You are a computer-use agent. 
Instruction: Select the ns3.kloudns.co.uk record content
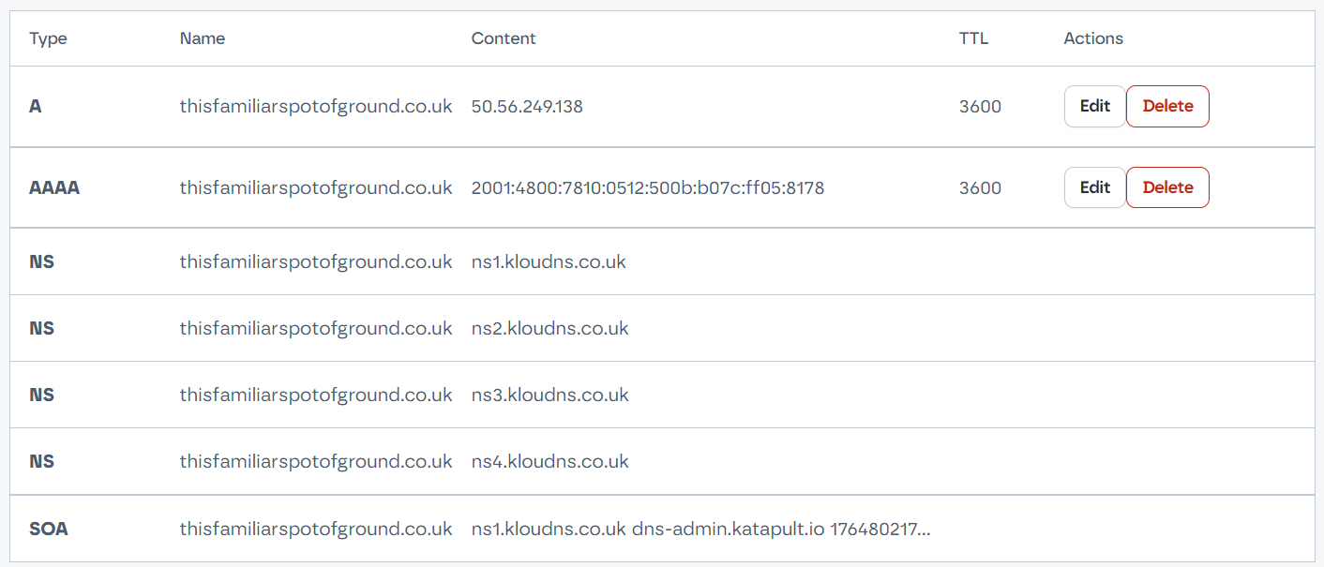(x=549, y=395)
